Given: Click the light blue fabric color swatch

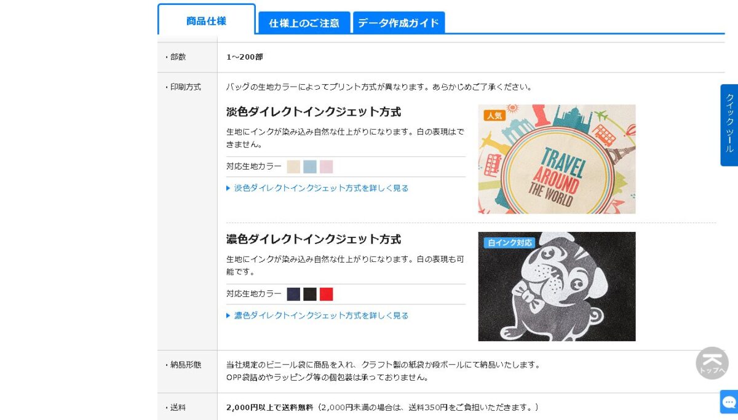Looking at the screenshot, I should (310, 167).
